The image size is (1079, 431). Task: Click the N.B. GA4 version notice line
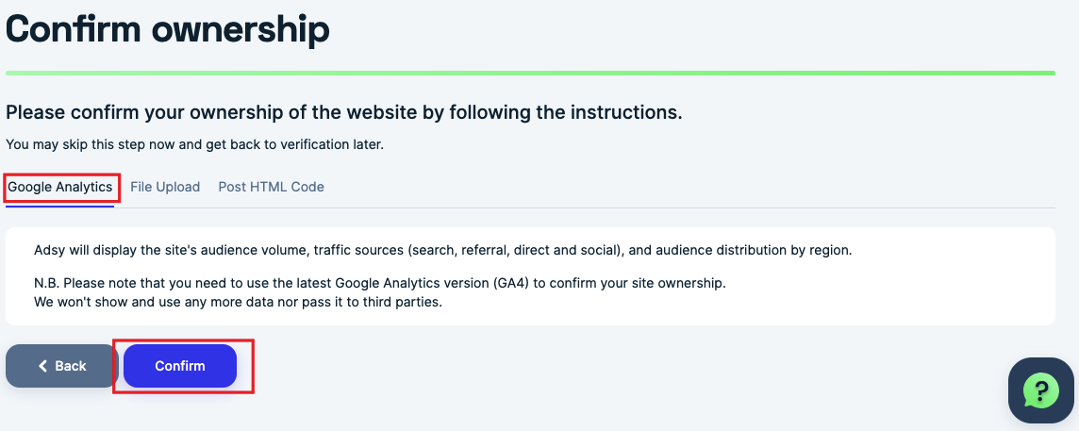click(x=380, y=283)
